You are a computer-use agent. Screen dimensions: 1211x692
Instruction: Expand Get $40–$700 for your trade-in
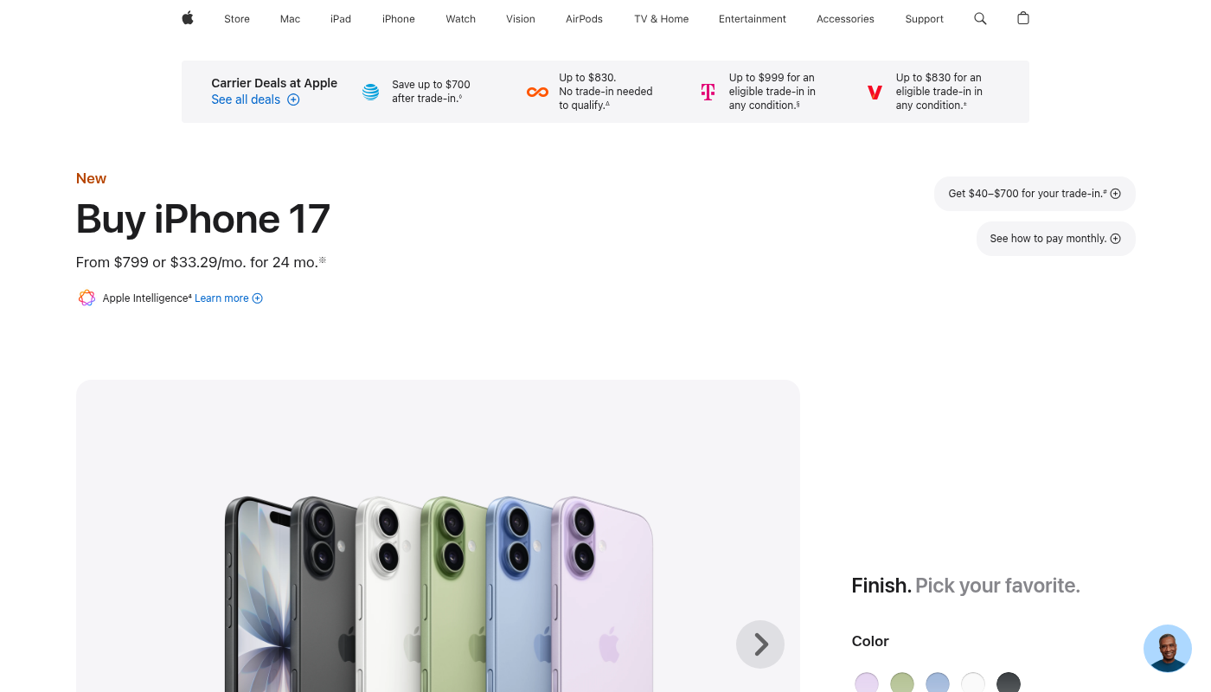[1035, 194]
